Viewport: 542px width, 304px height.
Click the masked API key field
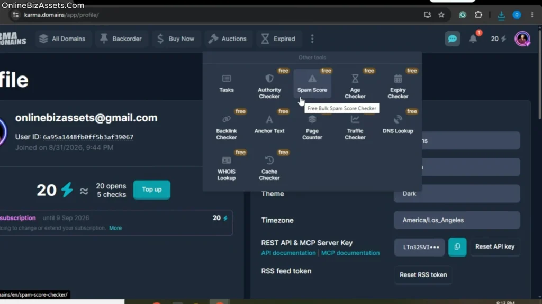point(419,247)
